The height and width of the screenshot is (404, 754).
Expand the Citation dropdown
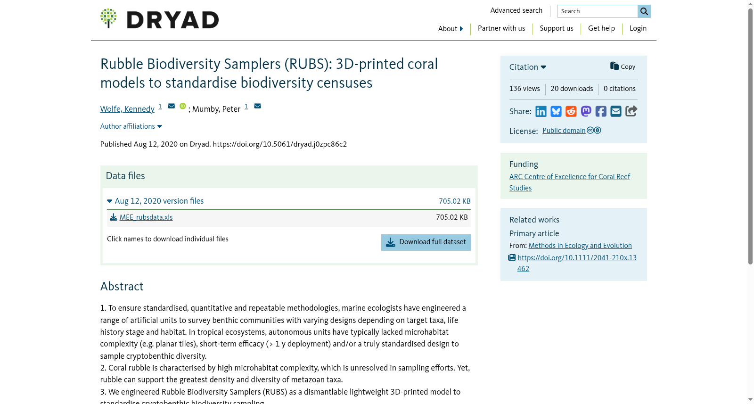(528, 67)
